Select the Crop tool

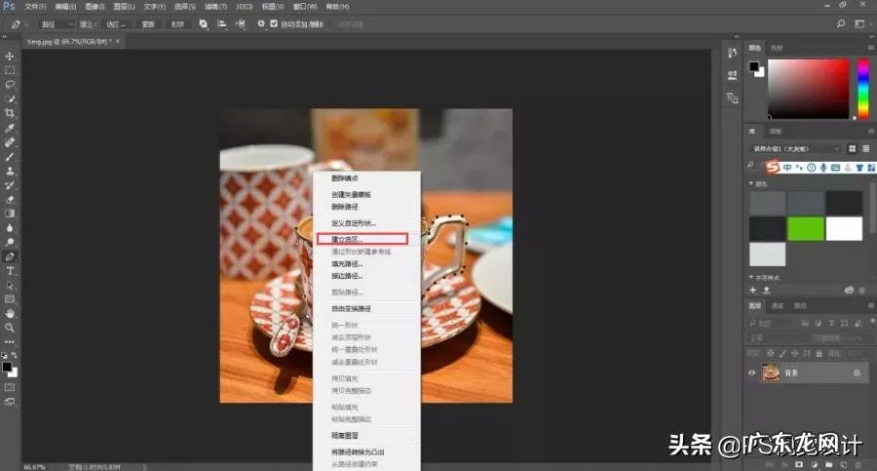10,113
